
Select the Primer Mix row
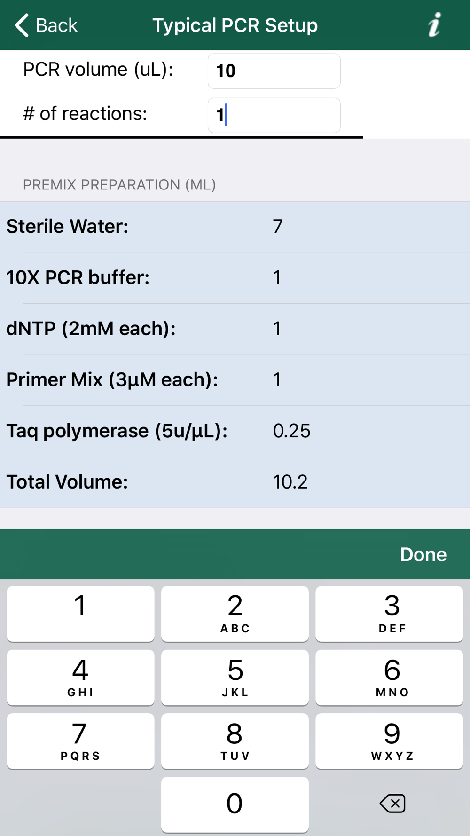(x=235, y=380)
